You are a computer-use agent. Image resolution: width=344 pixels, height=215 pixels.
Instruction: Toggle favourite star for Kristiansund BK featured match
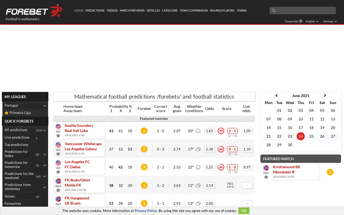coord(266,177)
